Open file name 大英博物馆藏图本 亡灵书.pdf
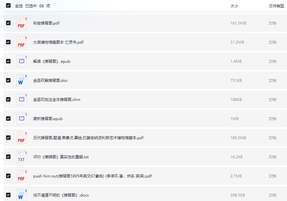This screenshot has height=201, width=287. pos(58,42)
